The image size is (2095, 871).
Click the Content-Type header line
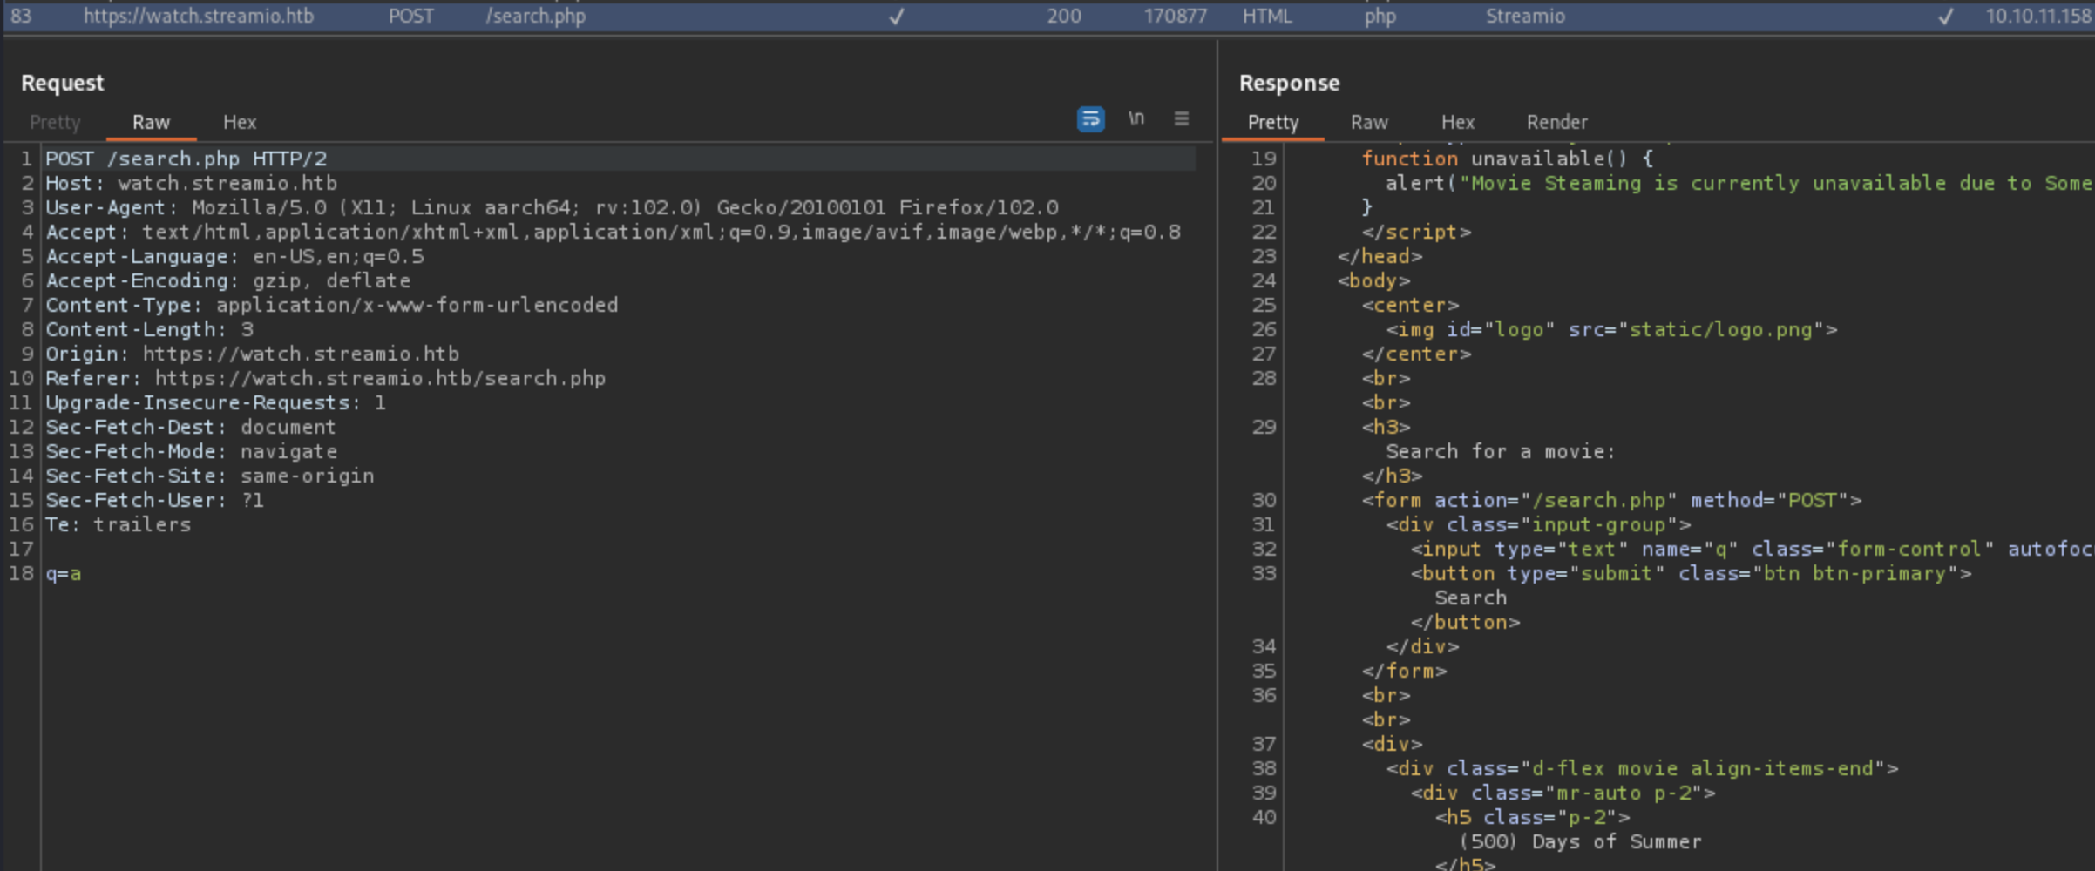point(331,305)
